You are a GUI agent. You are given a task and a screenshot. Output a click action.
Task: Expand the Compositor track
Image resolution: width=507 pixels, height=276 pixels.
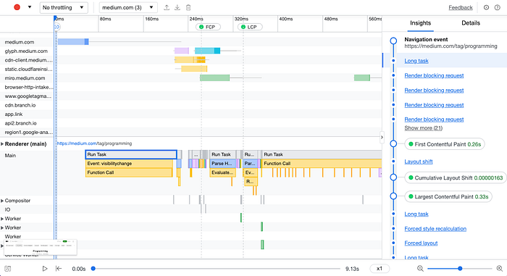coord(2,201)
